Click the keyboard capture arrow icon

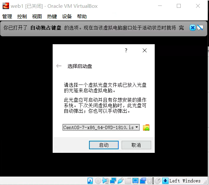coord(165,181)
